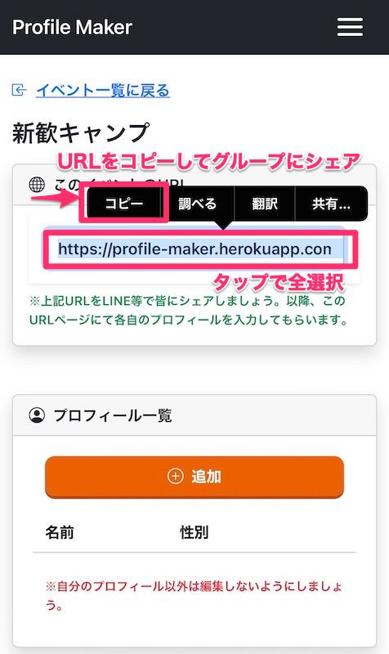
Task: Click the back arrow icon beside イベント一覧に戻る
Action: (19, 90)
